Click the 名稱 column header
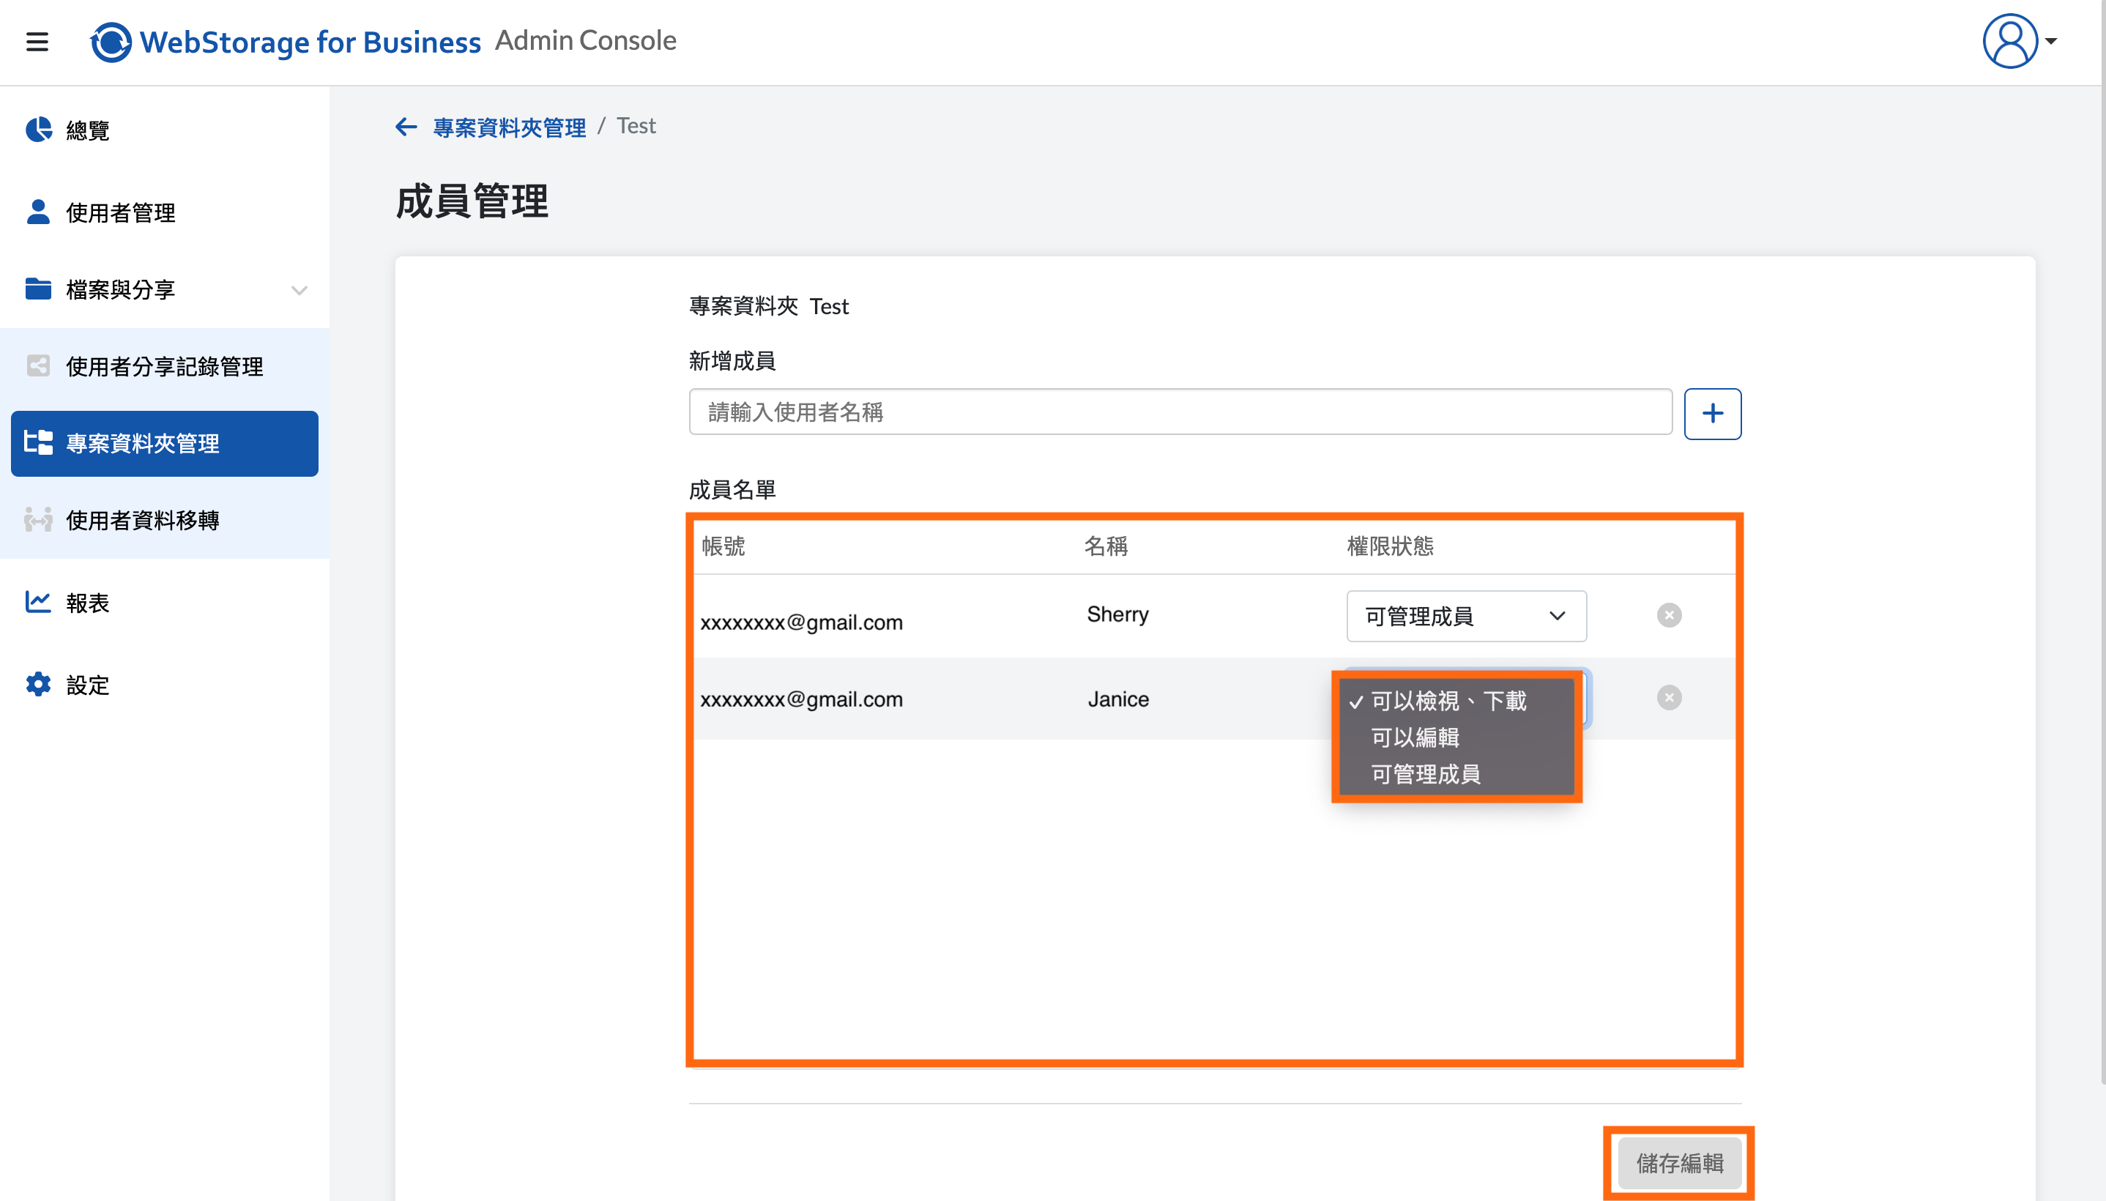Viewport: 2106px width, 1201px height. (x=1105, y=546)
